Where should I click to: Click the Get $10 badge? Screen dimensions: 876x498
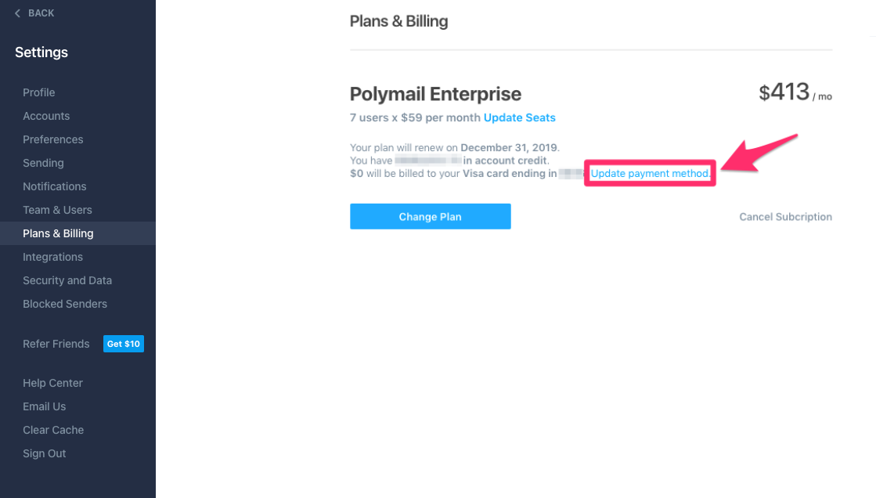pyautogui.click(x=124, y=344)
